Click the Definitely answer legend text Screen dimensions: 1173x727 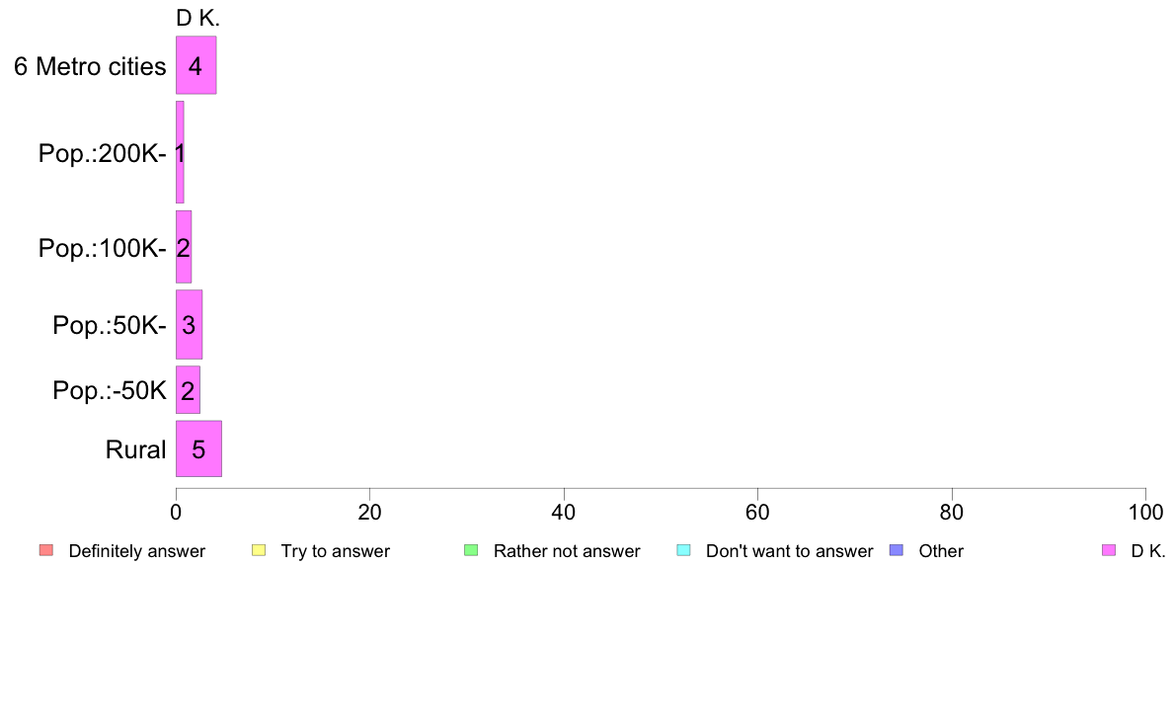(137, 551)
